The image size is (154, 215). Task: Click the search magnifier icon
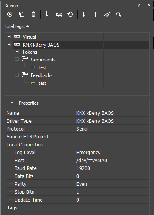click(x=119, y=14)
